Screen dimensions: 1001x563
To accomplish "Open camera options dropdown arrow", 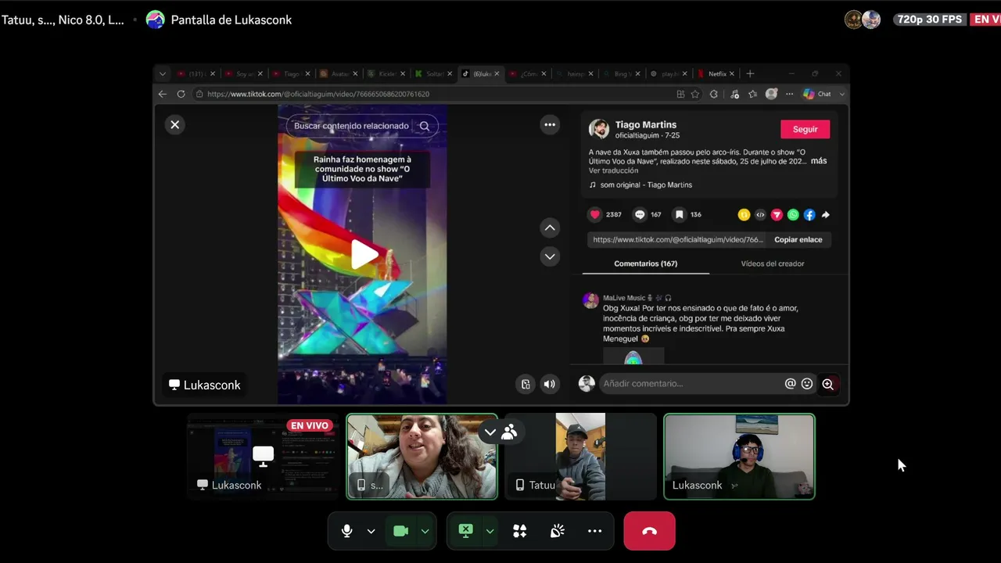I will (425, 531).
